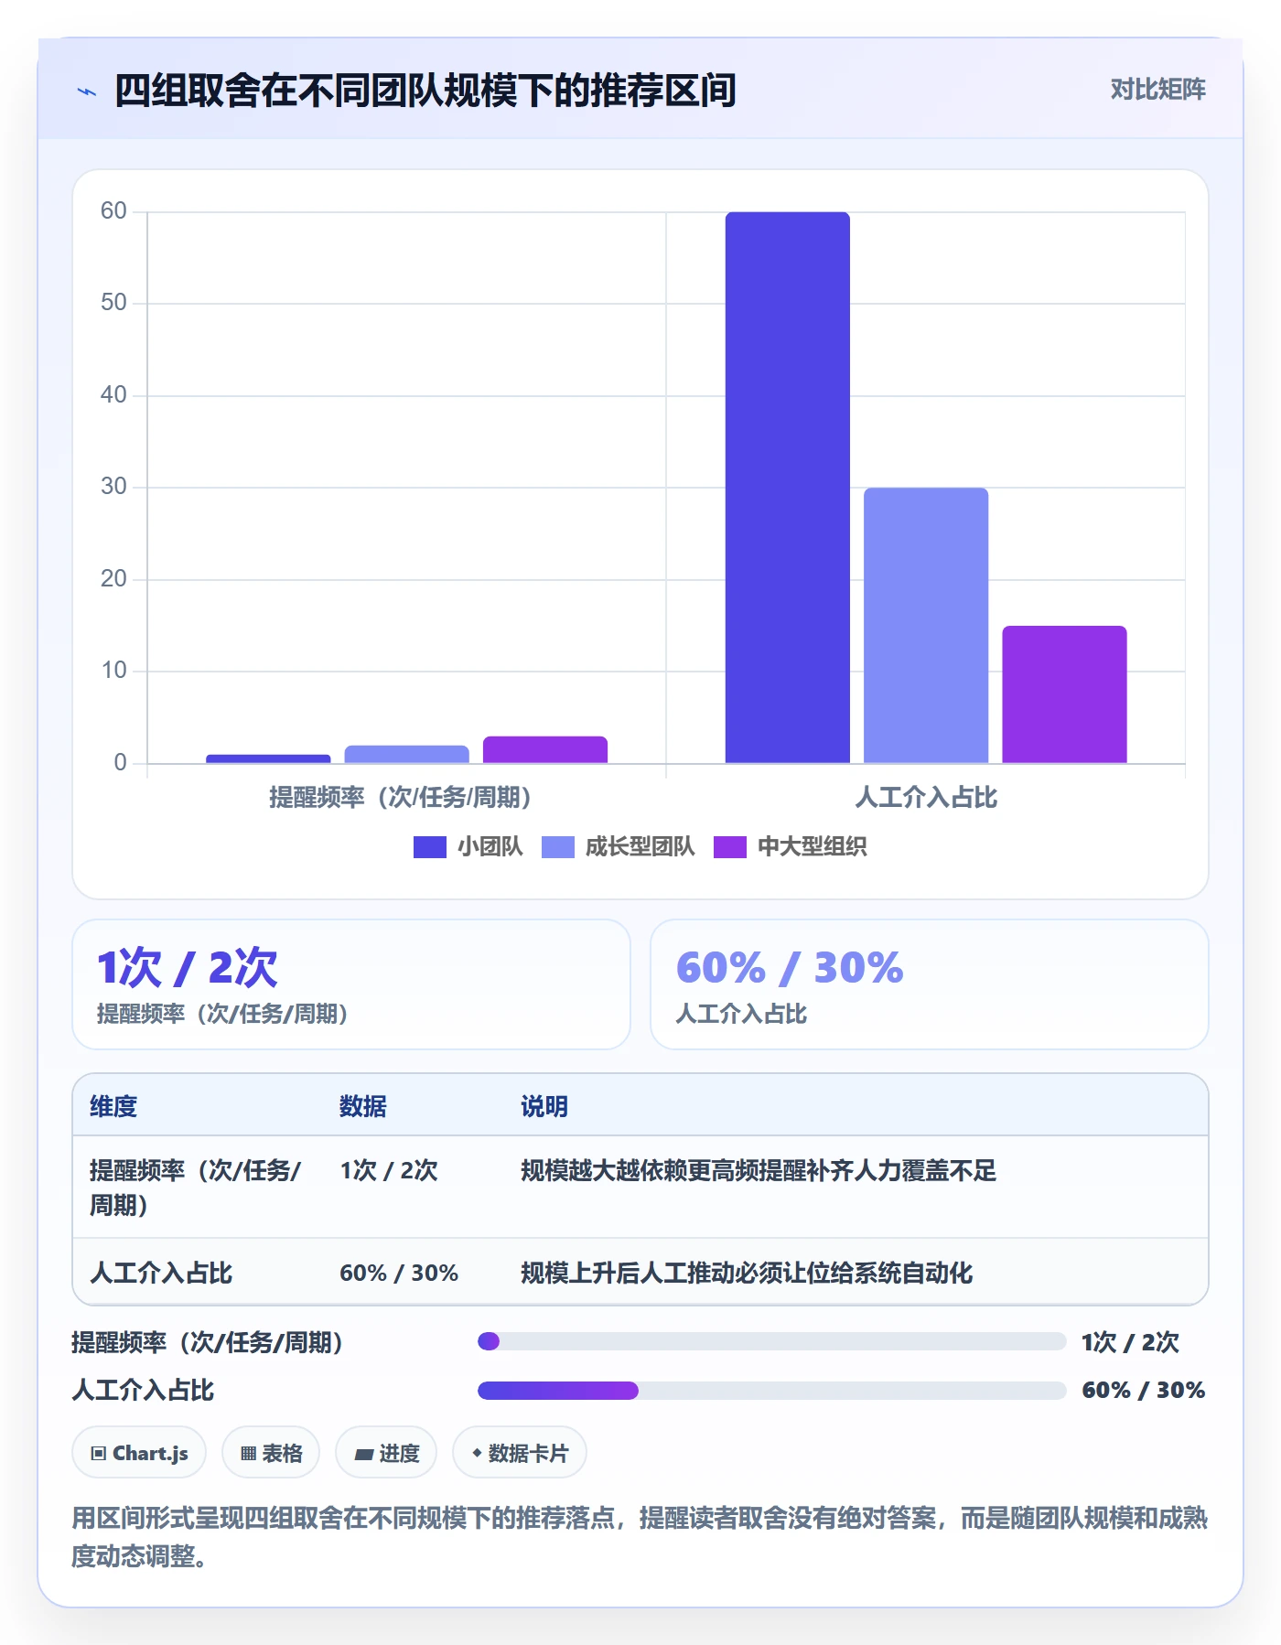
Task: Click the 成长型团队 bar at 30
Action: pos(926,626)
